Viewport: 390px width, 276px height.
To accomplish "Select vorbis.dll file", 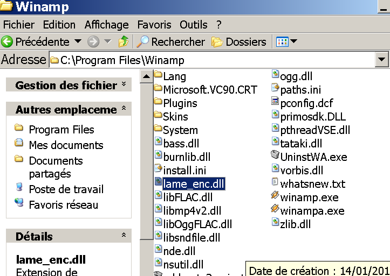I will click(297, 170).
